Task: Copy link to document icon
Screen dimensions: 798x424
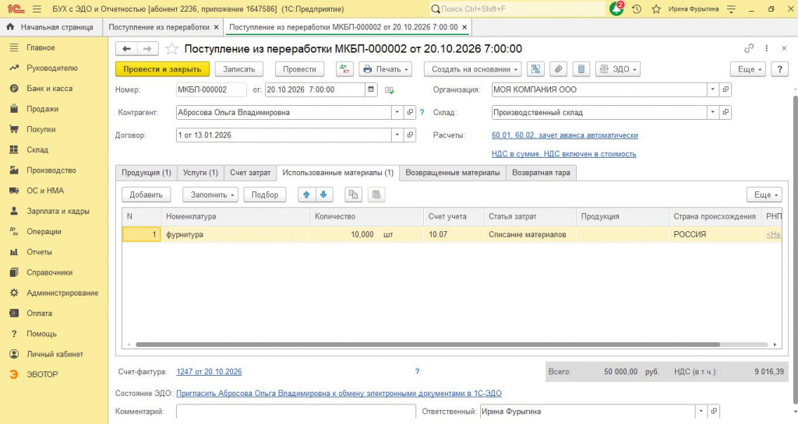Action: (749, 48)
